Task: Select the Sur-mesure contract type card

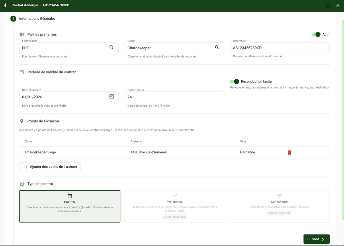Action: point(279,206)
